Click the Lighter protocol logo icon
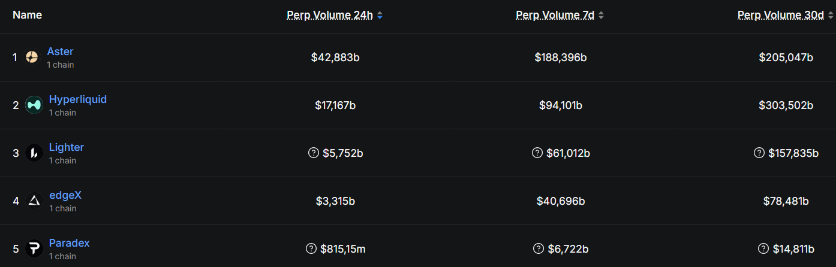 click(34, 153)
